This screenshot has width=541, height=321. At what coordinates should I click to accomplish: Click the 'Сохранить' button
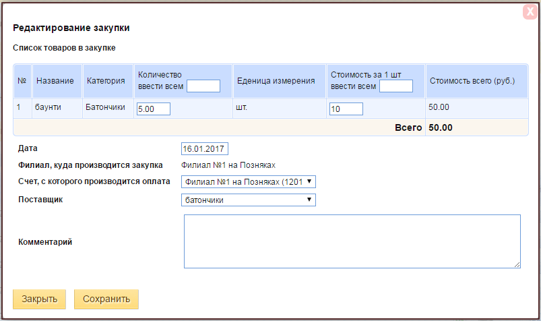(106, 299)
